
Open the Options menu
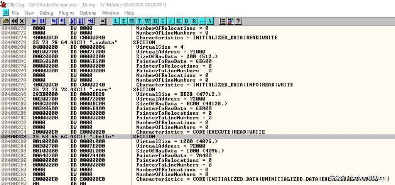coord(88,13)
